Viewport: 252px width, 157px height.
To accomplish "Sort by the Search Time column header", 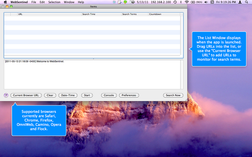I will [102, 14].
